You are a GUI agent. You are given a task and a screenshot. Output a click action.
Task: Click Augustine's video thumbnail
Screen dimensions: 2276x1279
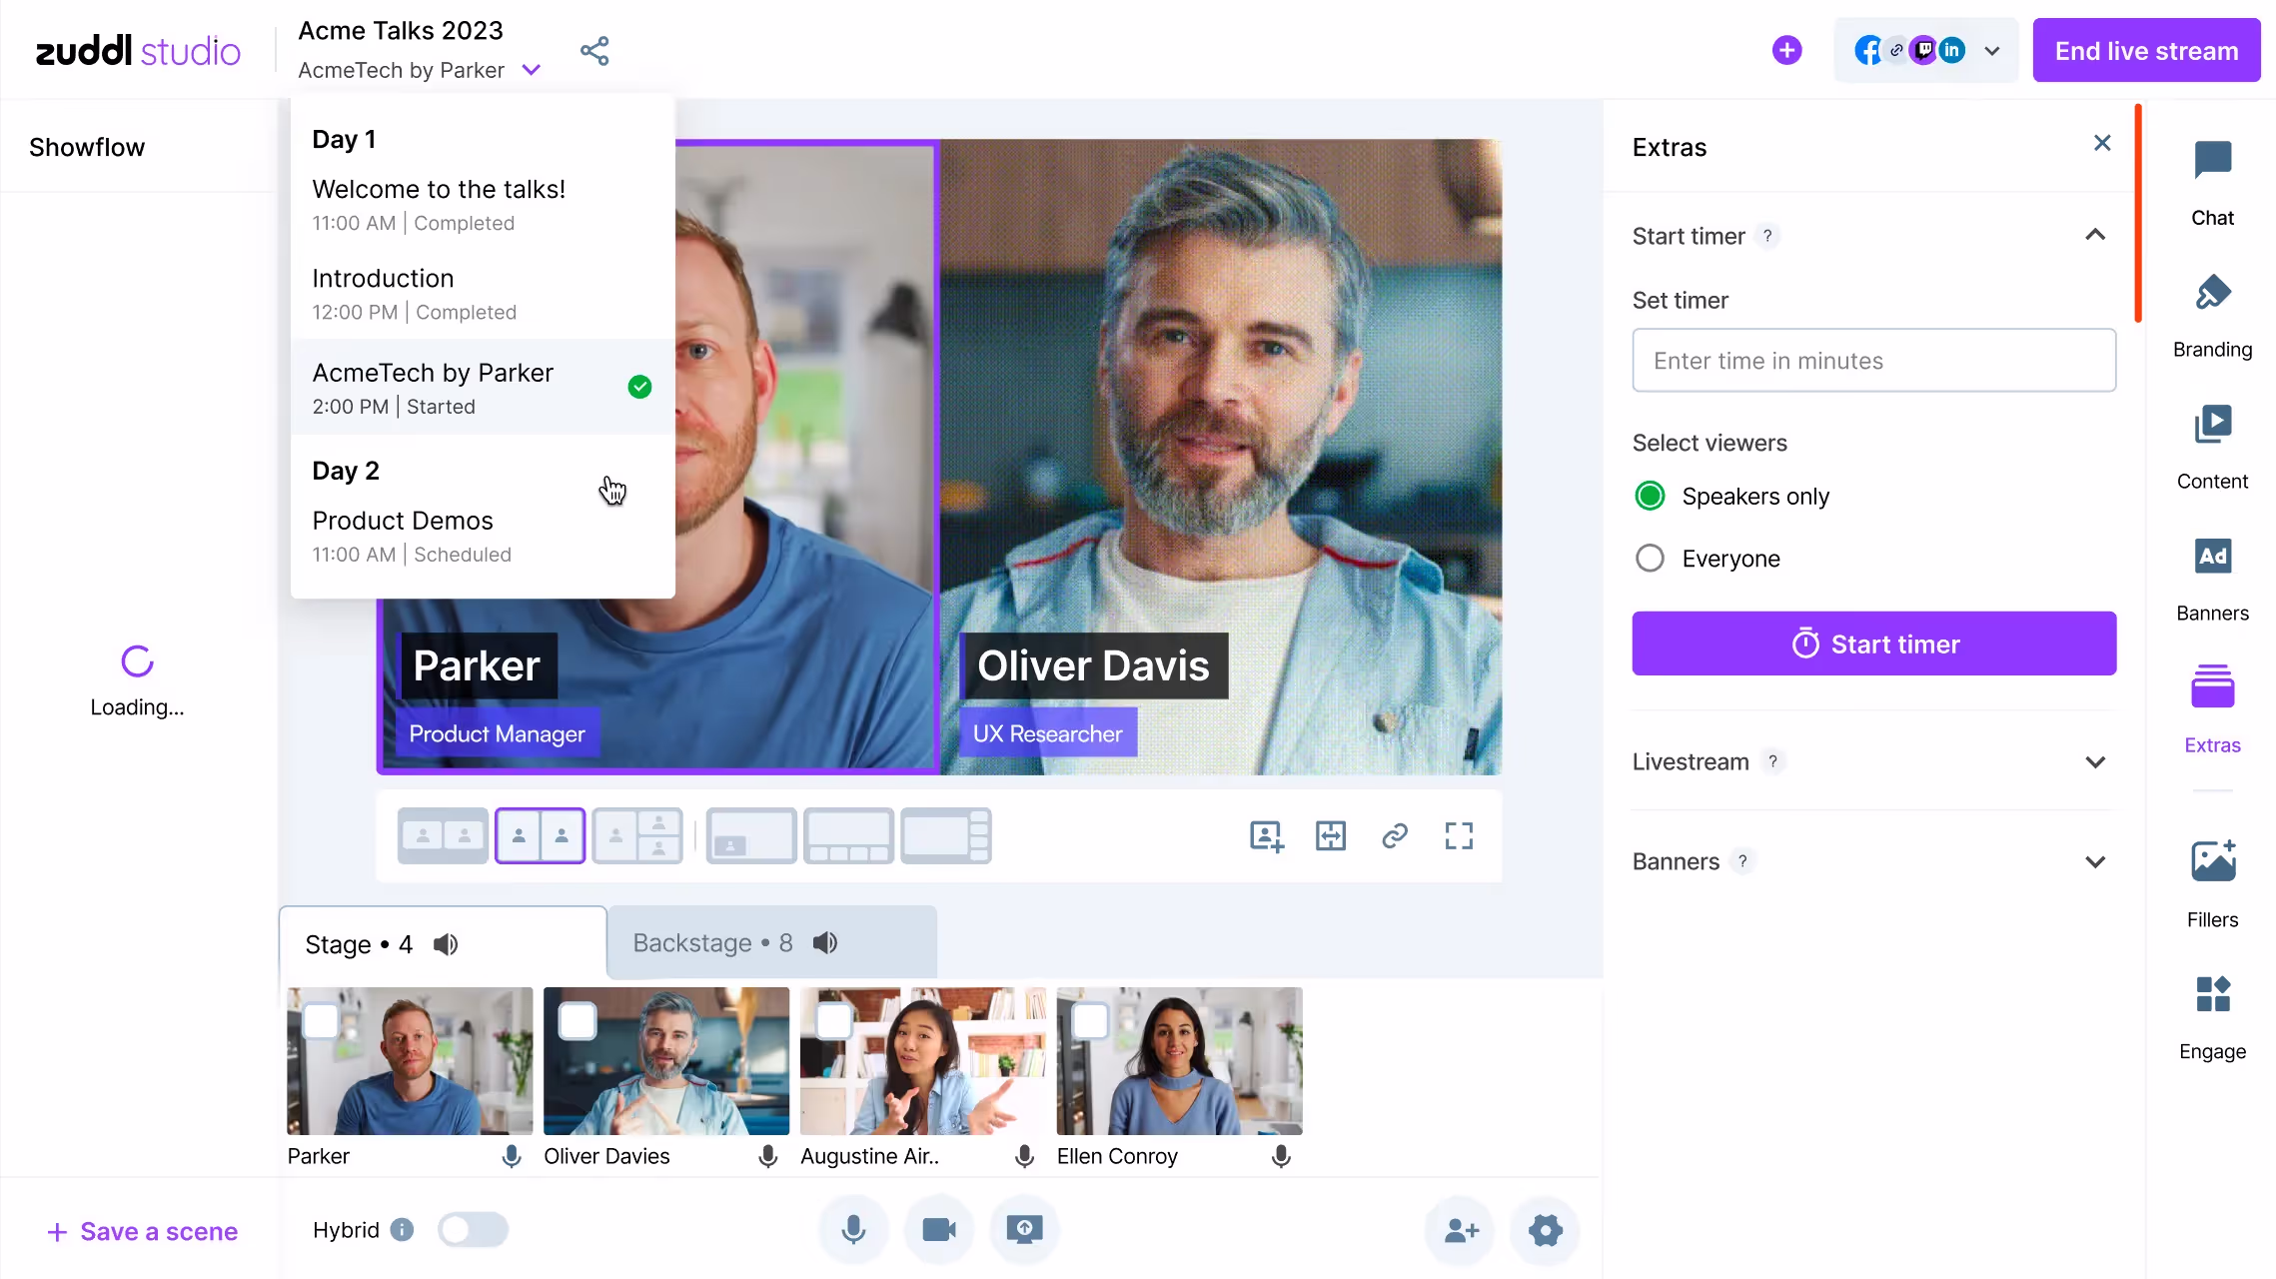(923, 1061)
